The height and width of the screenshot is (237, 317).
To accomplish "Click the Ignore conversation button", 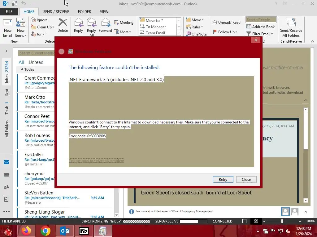I will pyautogui.click(x=39, y=20).
